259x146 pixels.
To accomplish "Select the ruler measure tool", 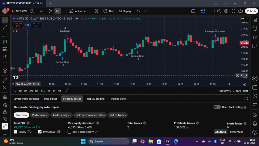I will pos(5,80).
